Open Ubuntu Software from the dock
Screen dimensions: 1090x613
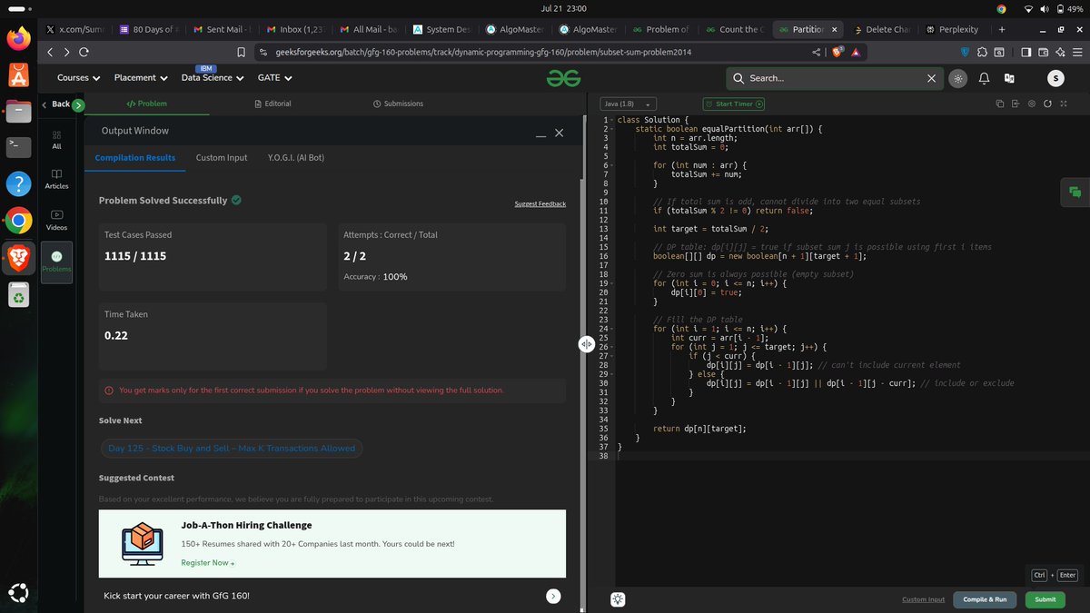[x=19, y=75]
